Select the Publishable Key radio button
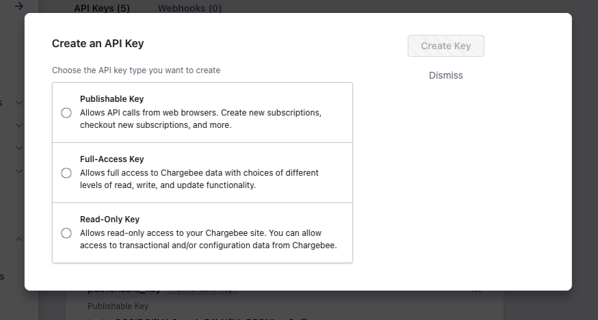The image size is (598, 320). (66, 113)
